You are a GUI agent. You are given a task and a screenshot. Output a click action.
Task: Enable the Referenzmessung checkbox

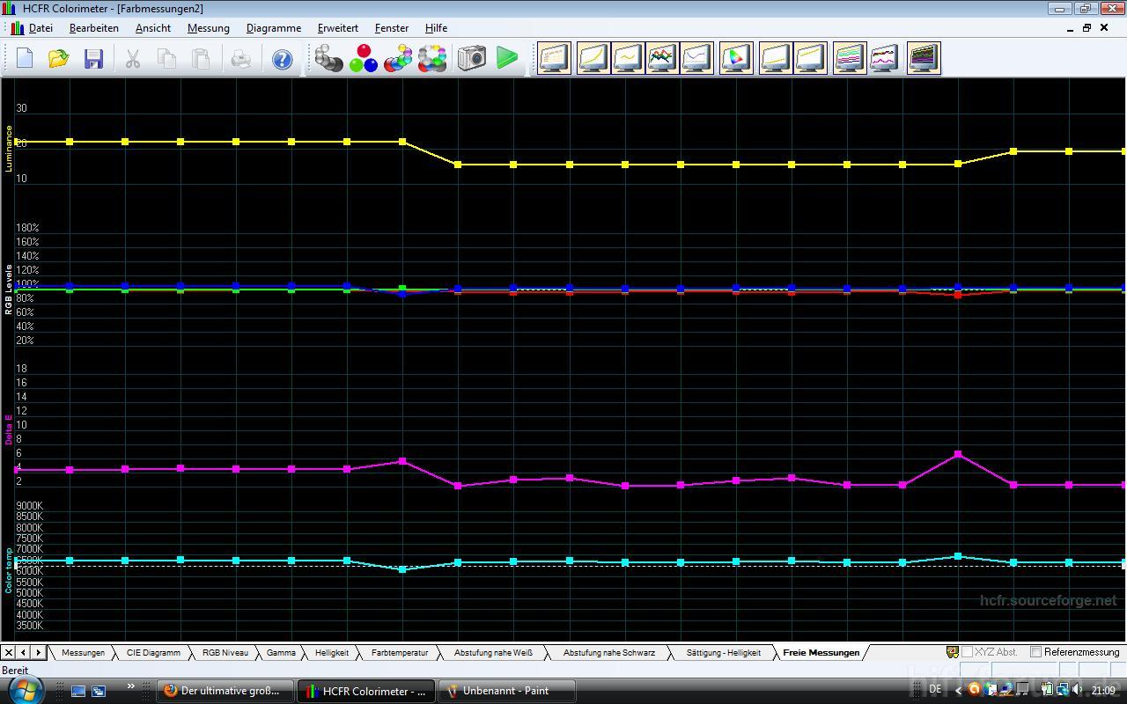point(1036,652)
